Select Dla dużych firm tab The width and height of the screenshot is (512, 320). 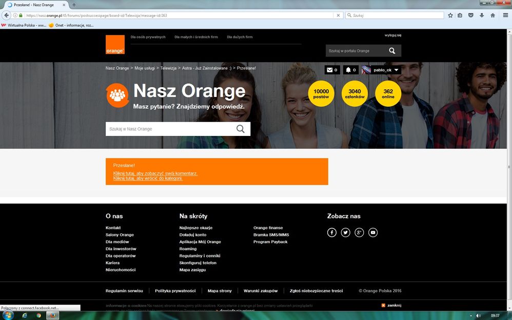(x=240, y=37)
